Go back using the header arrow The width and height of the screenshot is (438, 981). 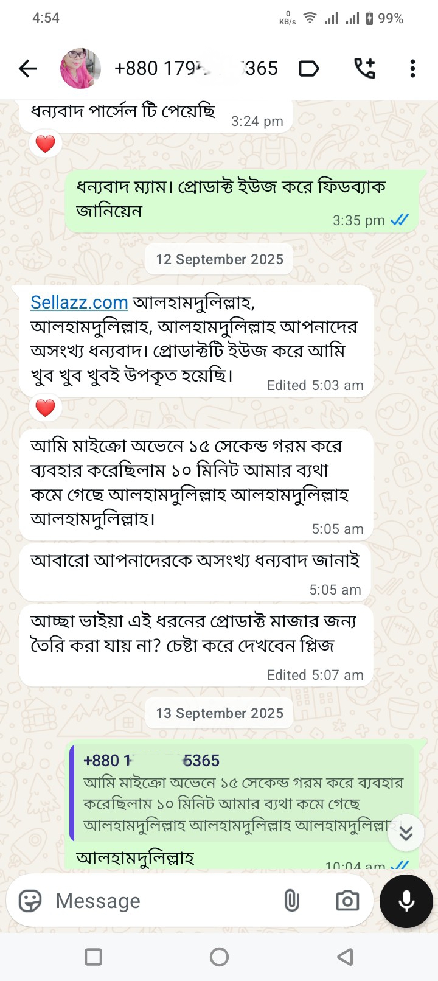click(28, 69)
